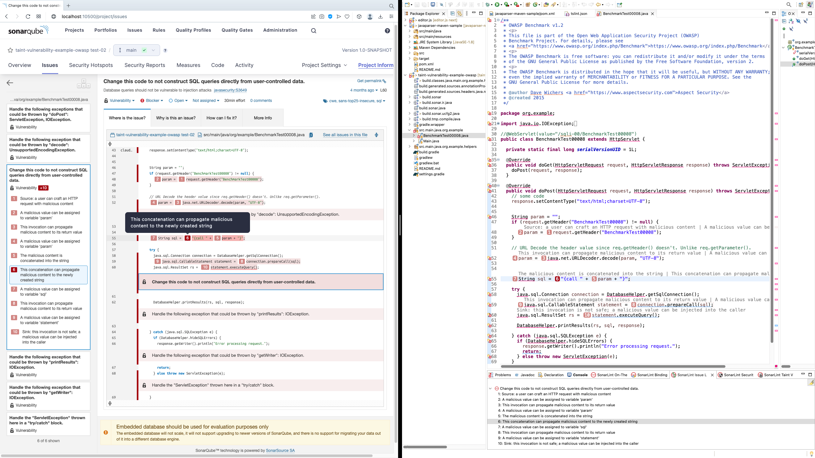The width and height of the screenshot is (815, 458).
Task: Click Eclipse toolbar global search magnifier
Action: (x=789, y=5)
